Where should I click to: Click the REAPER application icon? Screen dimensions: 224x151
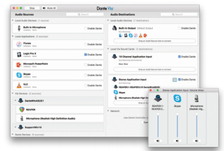[22, 110]
